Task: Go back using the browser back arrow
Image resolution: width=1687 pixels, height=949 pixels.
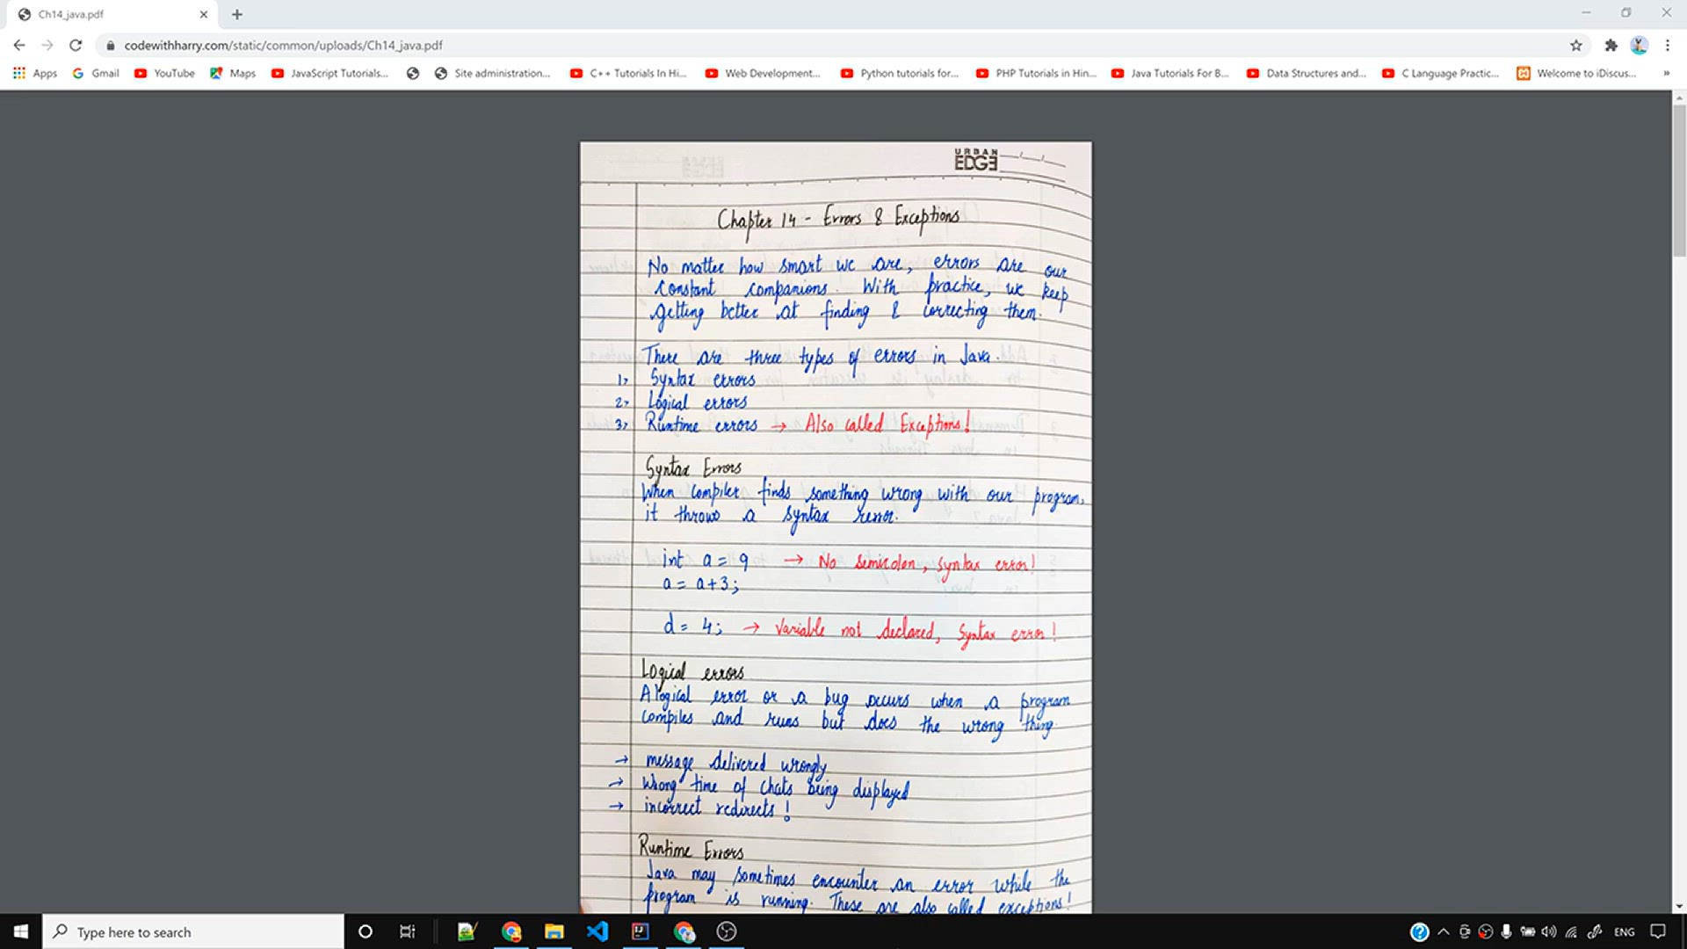Action: [x=19, y=45]
